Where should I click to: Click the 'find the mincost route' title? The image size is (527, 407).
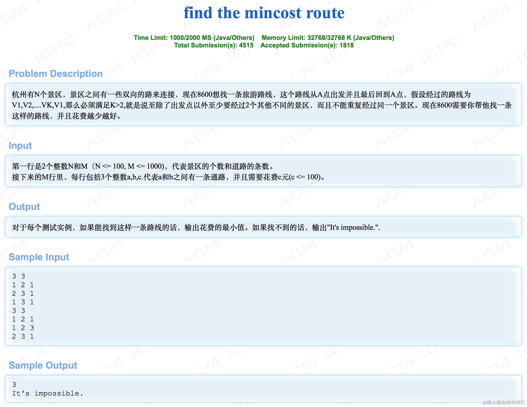point(264,13)
